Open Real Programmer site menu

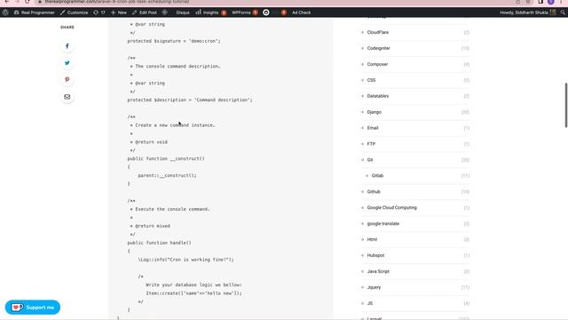coord(34,12)
